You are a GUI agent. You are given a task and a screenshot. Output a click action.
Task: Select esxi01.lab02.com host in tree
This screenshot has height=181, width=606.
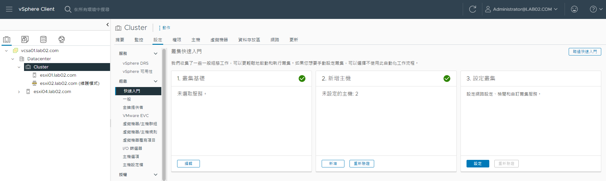click(58, 75)
